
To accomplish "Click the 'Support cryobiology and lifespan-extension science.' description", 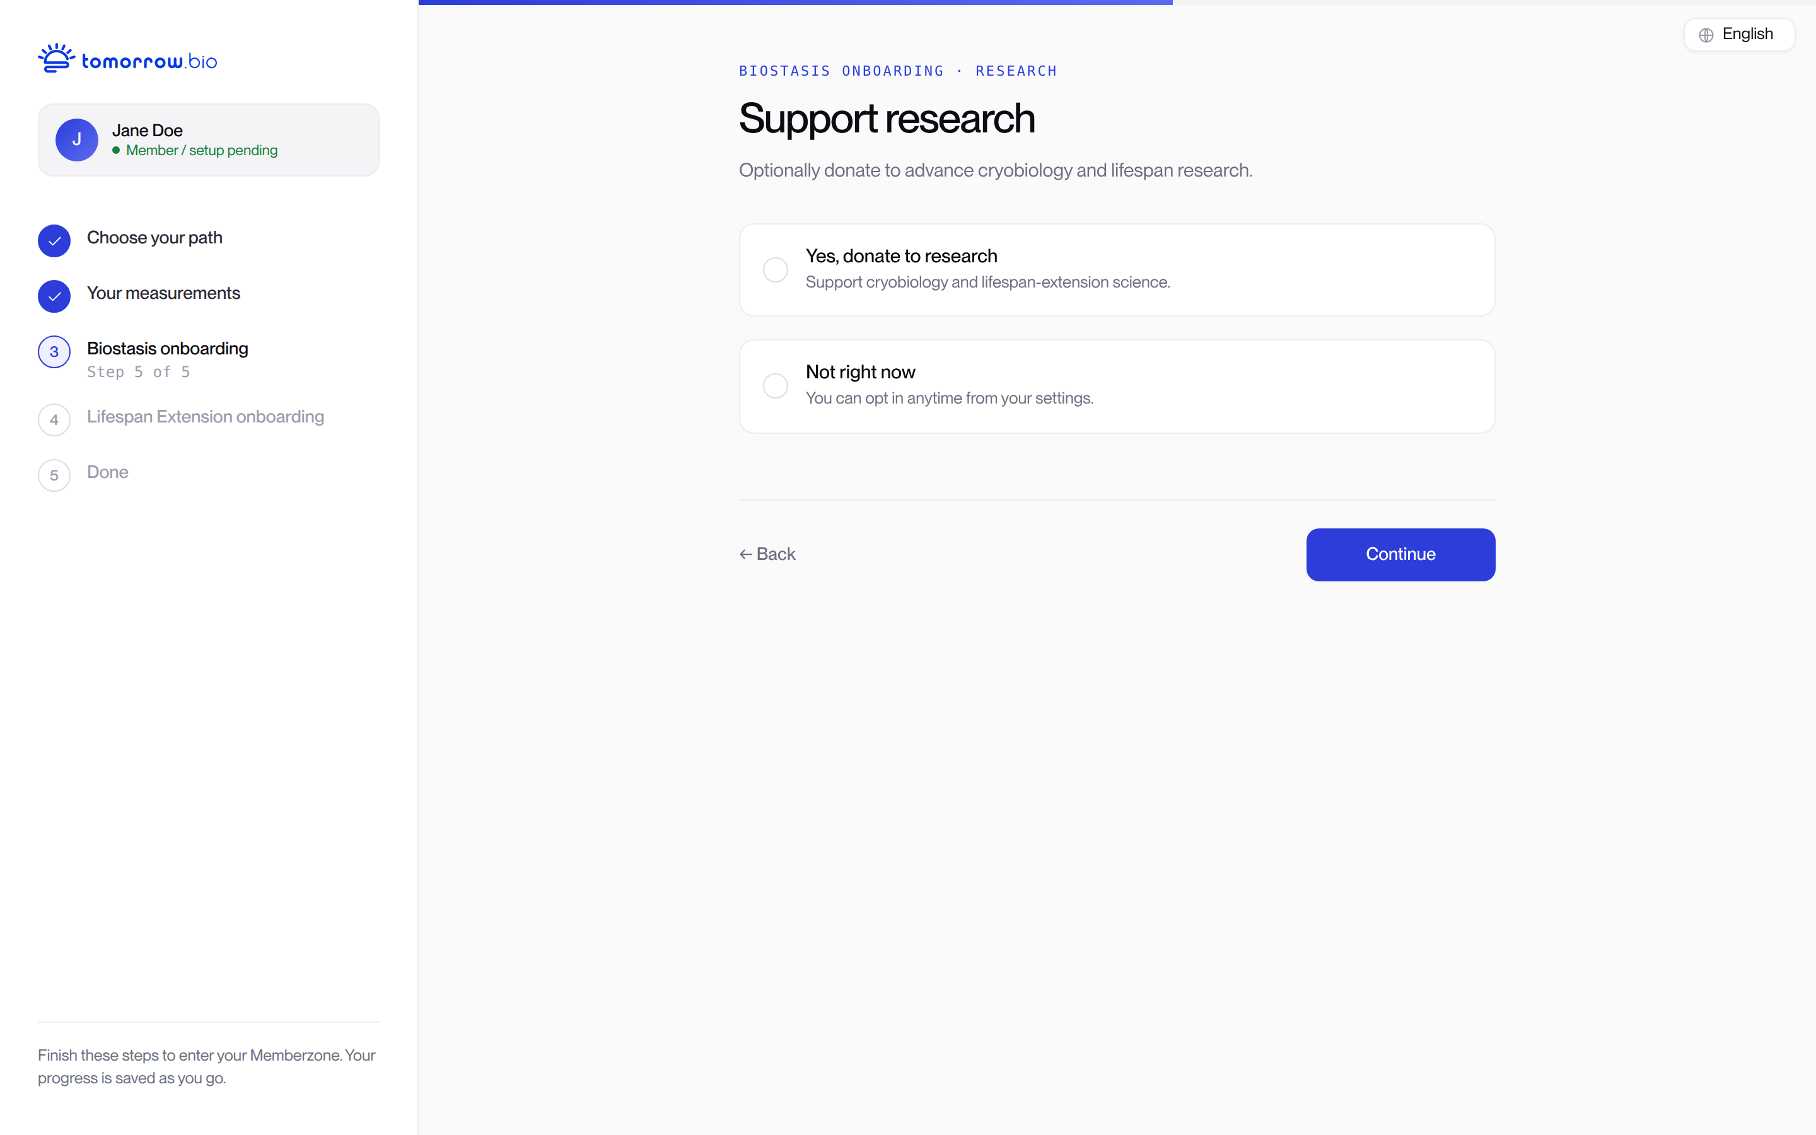I will click(x=987, y=282).
